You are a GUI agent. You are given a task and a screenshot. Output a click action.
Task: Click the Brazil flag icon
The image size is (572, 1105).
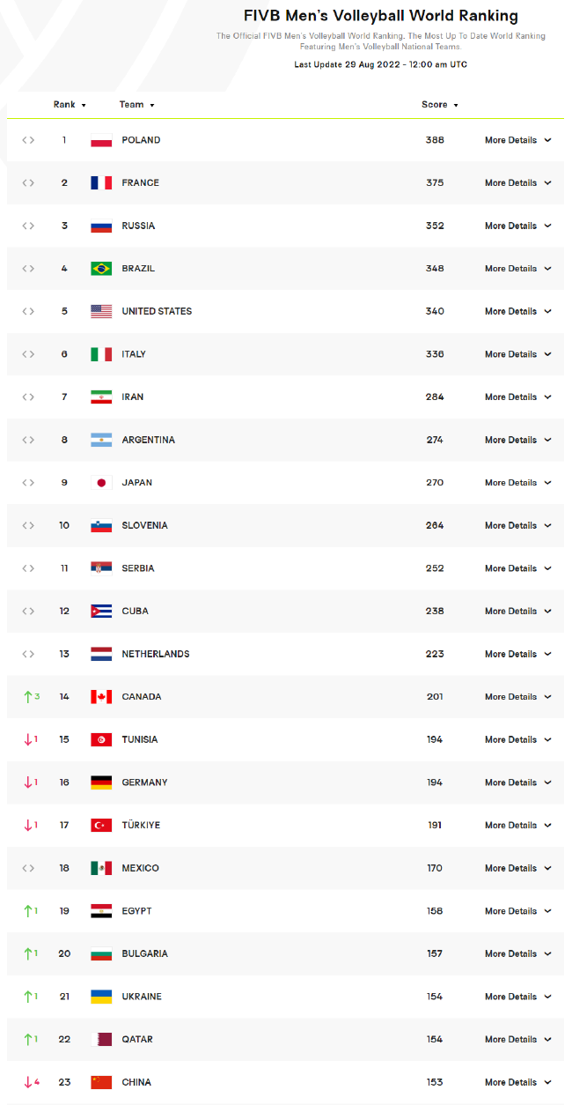point(101,269)
